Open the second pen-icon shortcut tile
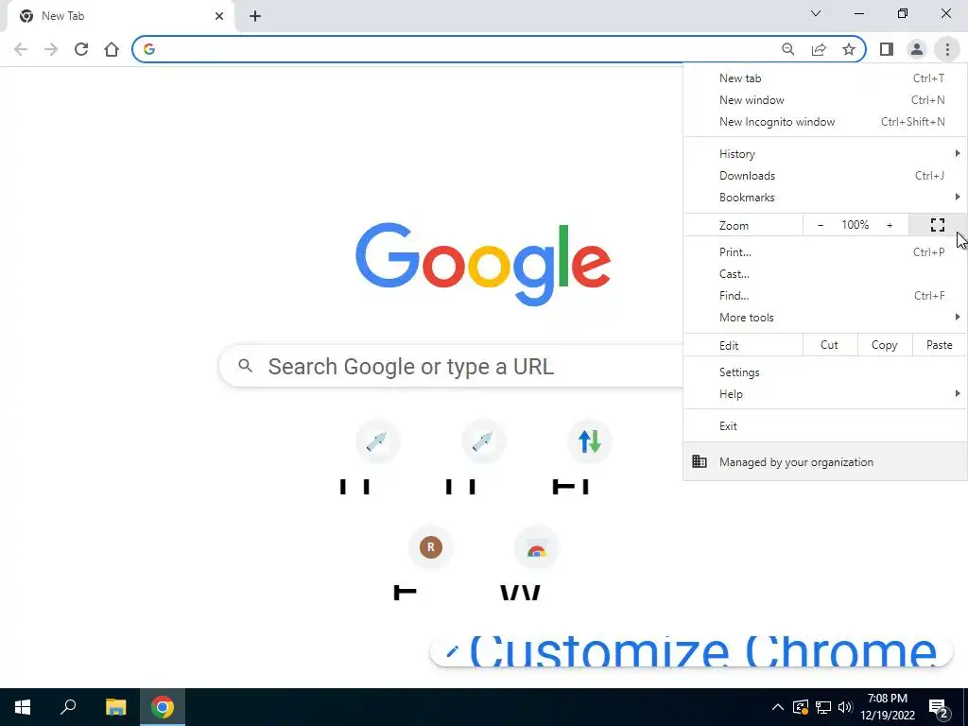Viewport: 968px width, 726px height. [x=483, y=441]
